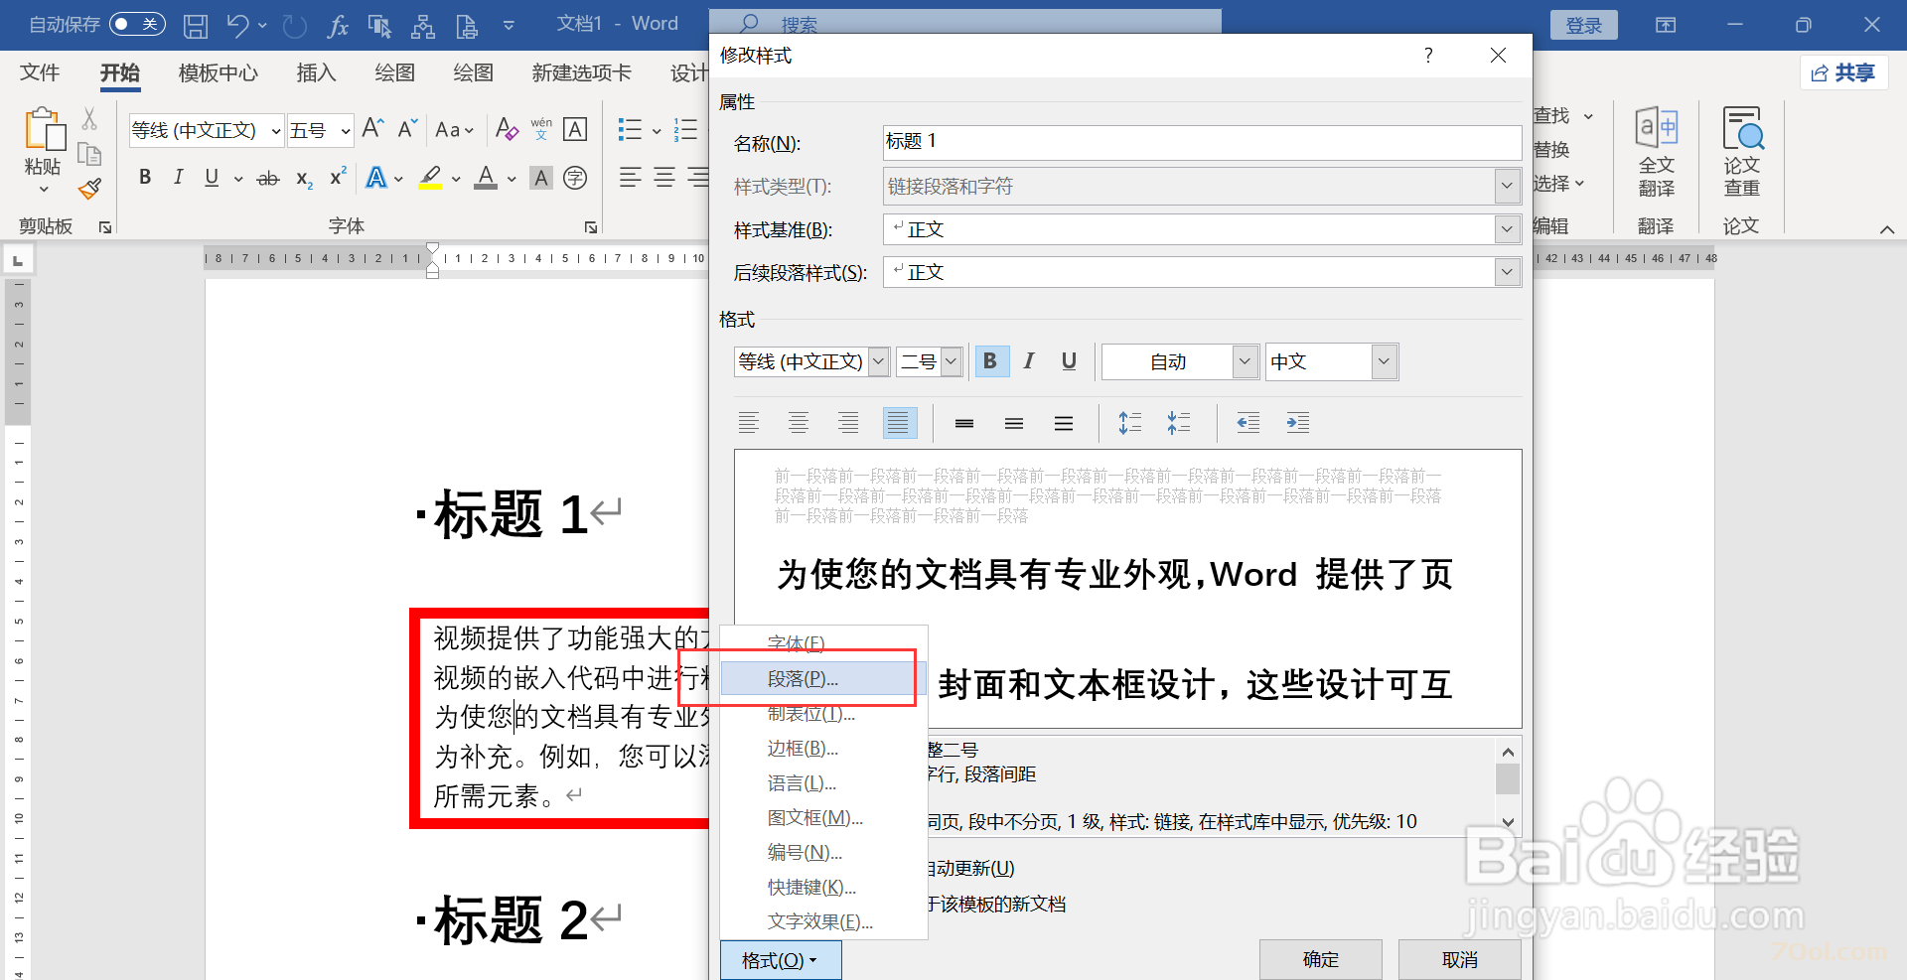The image size is (1907, 980).
Task: Open the script language dropdown
Action: (1385, 361)
